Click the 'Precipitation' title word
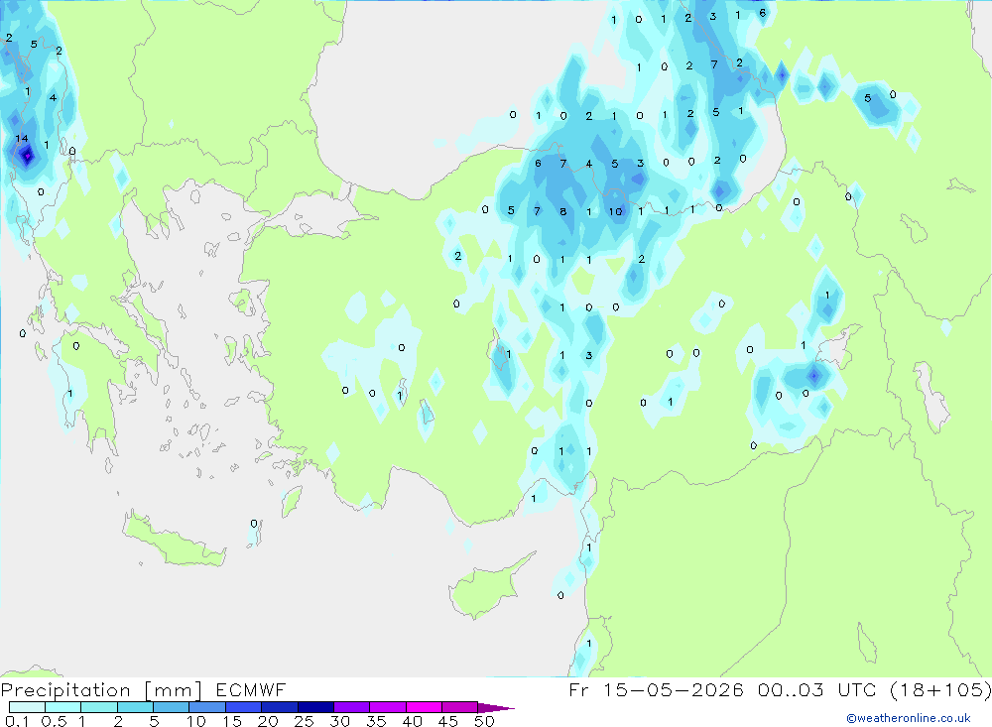 [x=65, y=689]
